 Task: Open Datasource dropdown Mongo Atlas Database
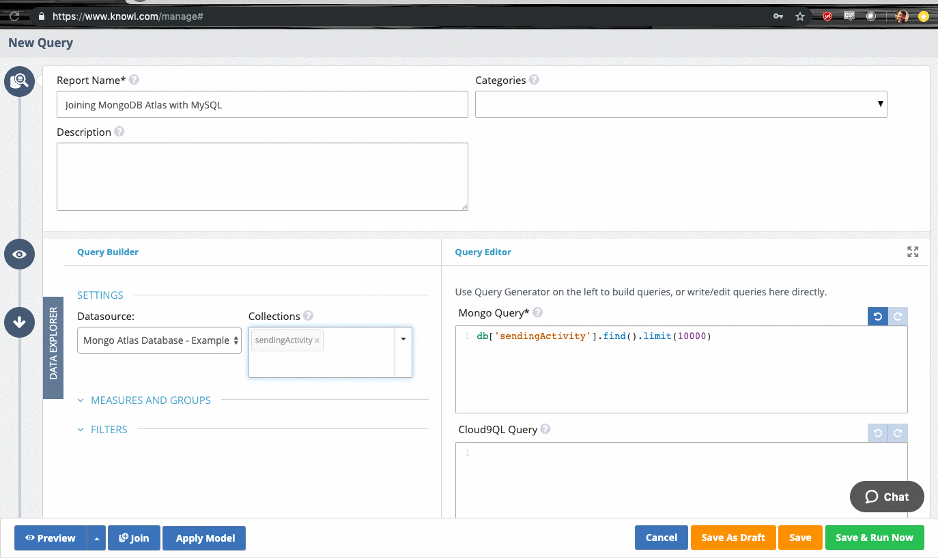(x=159, y=340)
